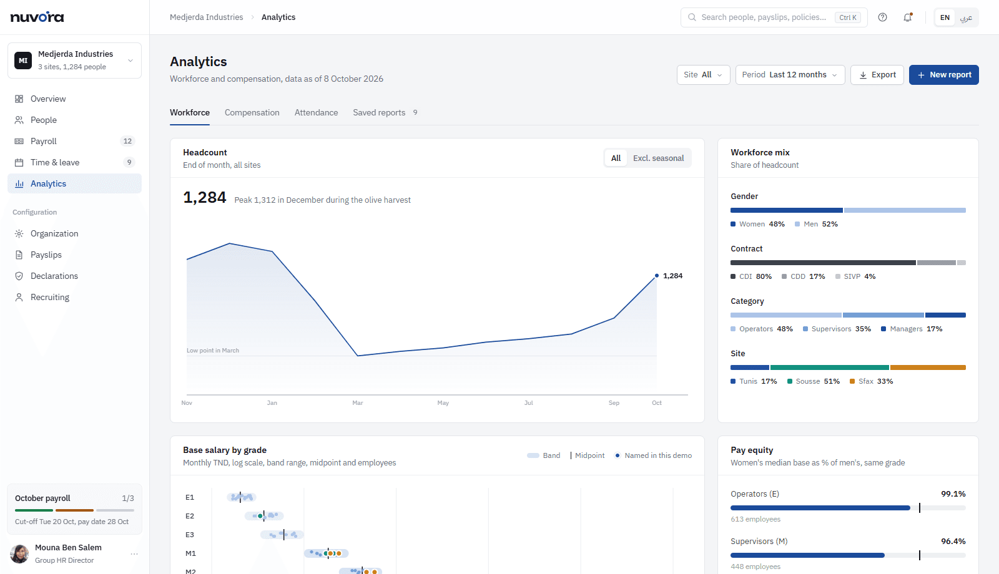This screenshot has width=999, height=574.
Task: Expand the Medjerda Industries company switcher
Action: [x=74, y=61]
